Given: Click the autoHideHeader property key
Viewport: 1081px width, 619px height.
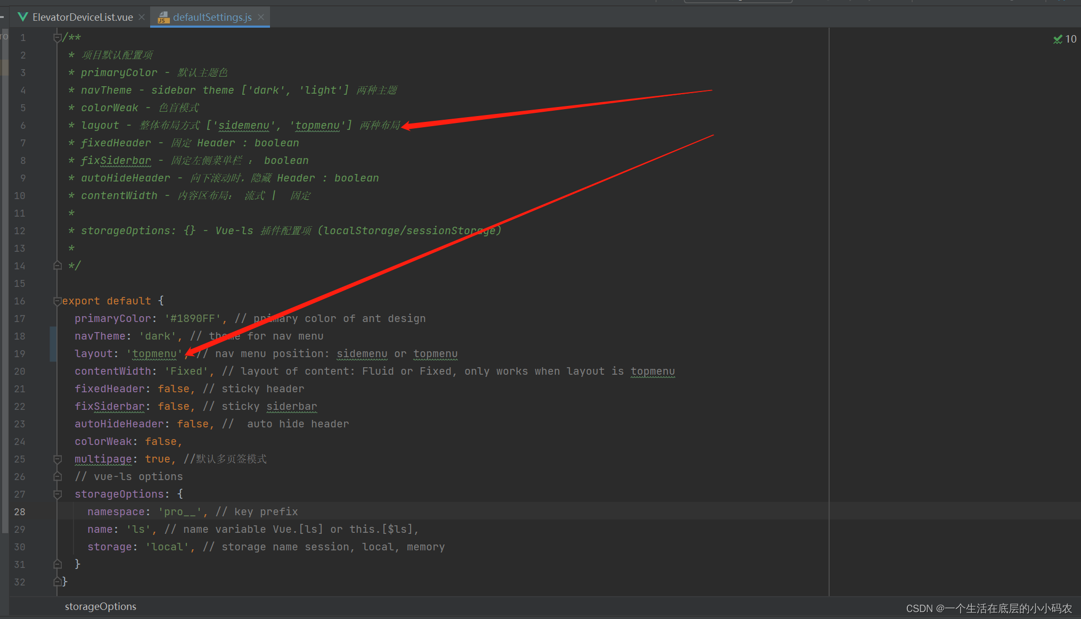Looking at the screenshot, I should [x=119, y=424].
